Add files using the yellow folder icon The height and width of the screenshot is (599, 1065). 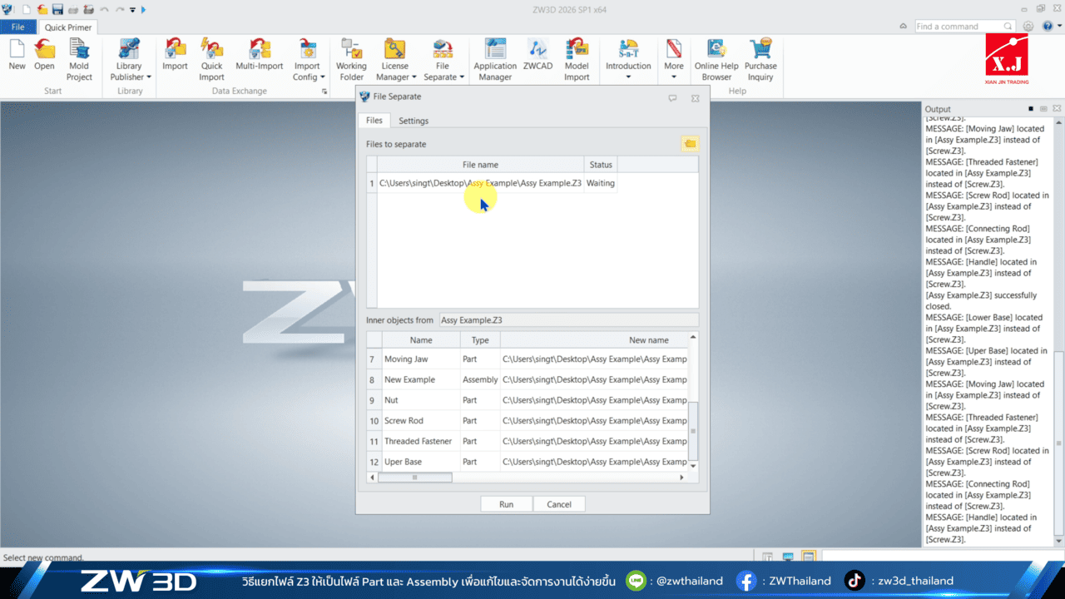coord(689,143)
